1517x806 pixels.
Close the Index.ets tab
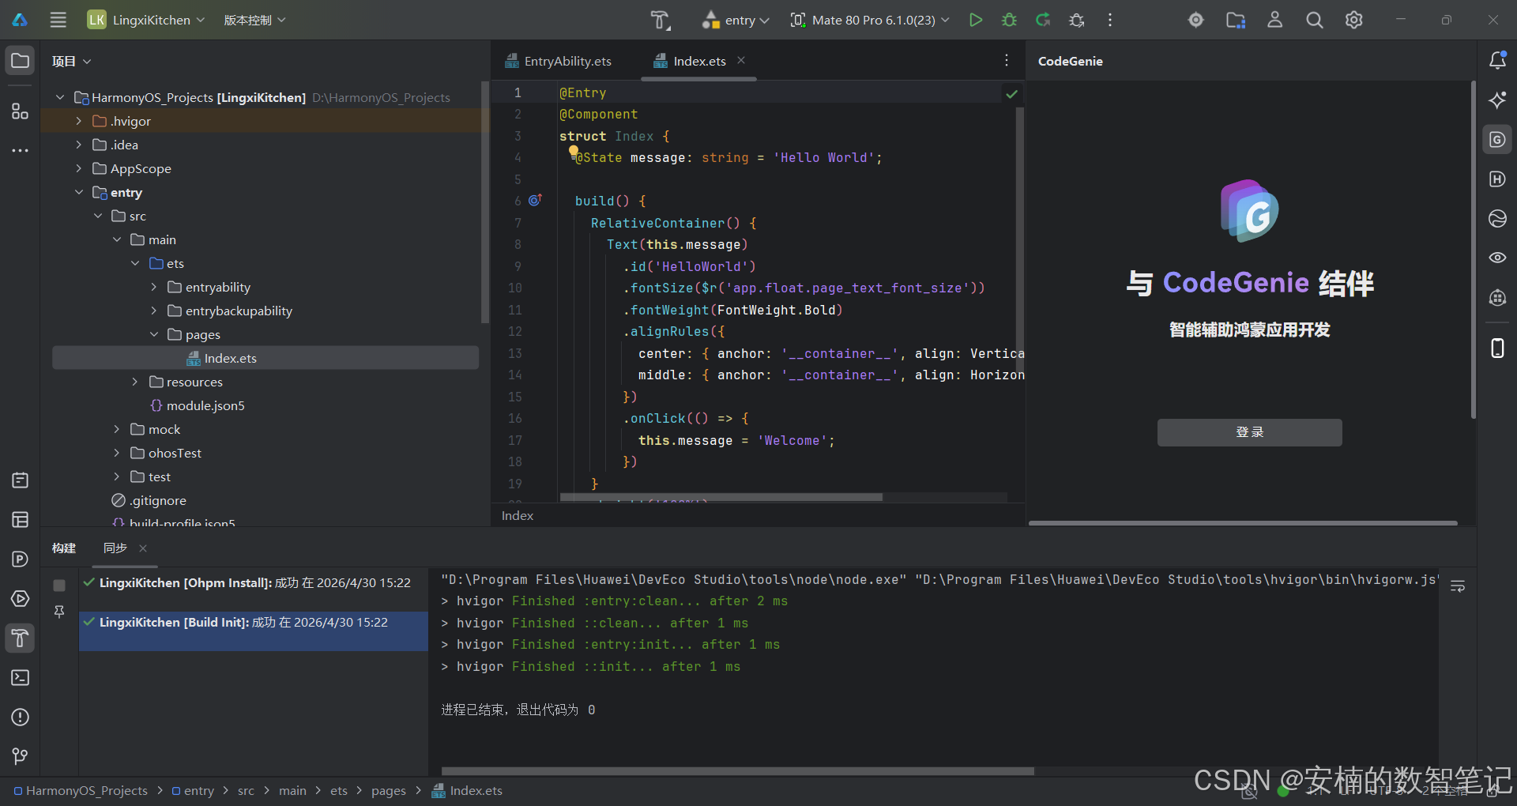[741, 60]
